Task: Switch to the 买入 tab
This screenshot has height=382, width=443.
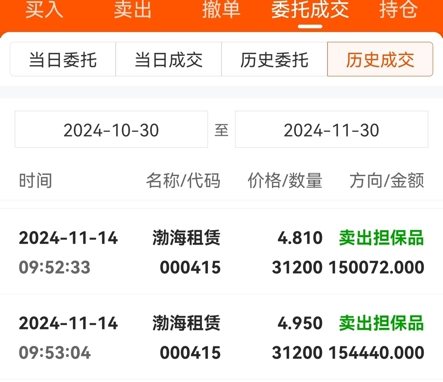Action: click(x=44, y=10)
